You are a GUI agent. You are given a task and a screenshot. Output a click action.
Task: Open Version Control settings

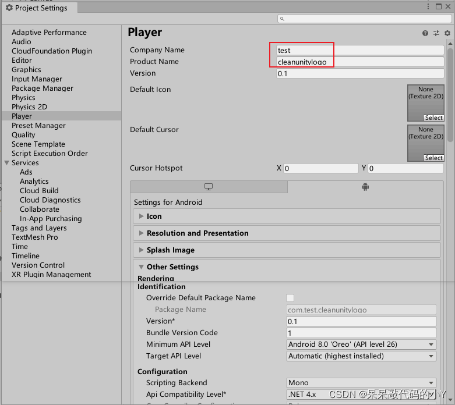tap(38, 265)
